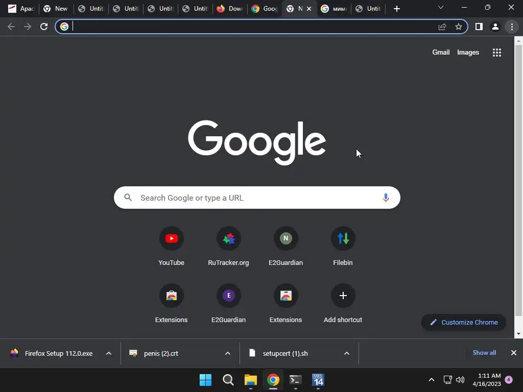This screenshot has width=523, height=392.
Task: Open Chrome three-dot menu
Action: click(x=512, y=27)
